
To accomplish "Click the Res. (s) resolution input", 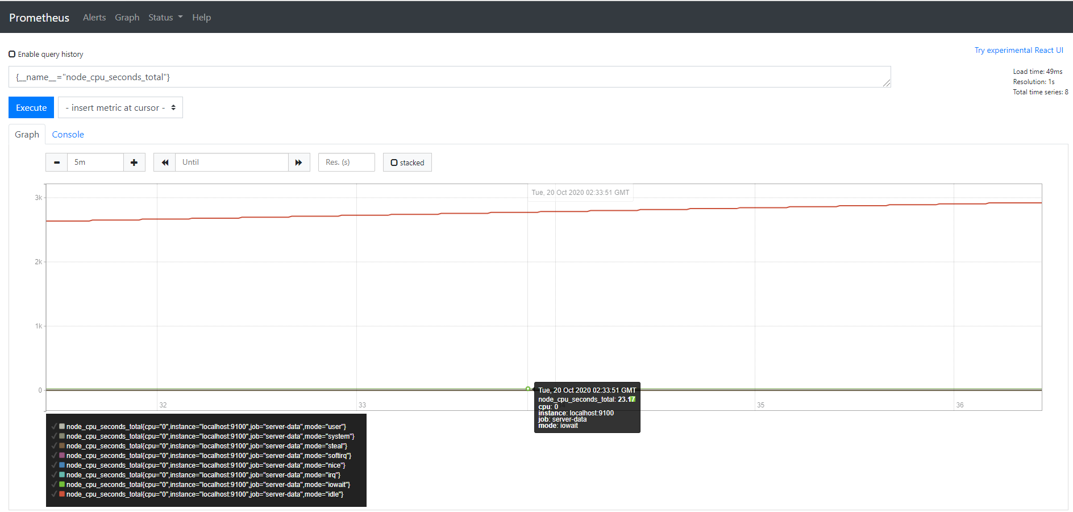I will (x=346, y=163).
